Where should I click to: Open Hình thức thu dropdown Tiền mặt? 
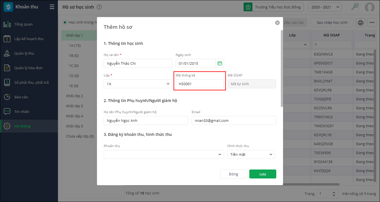click(x=251, y=154)
